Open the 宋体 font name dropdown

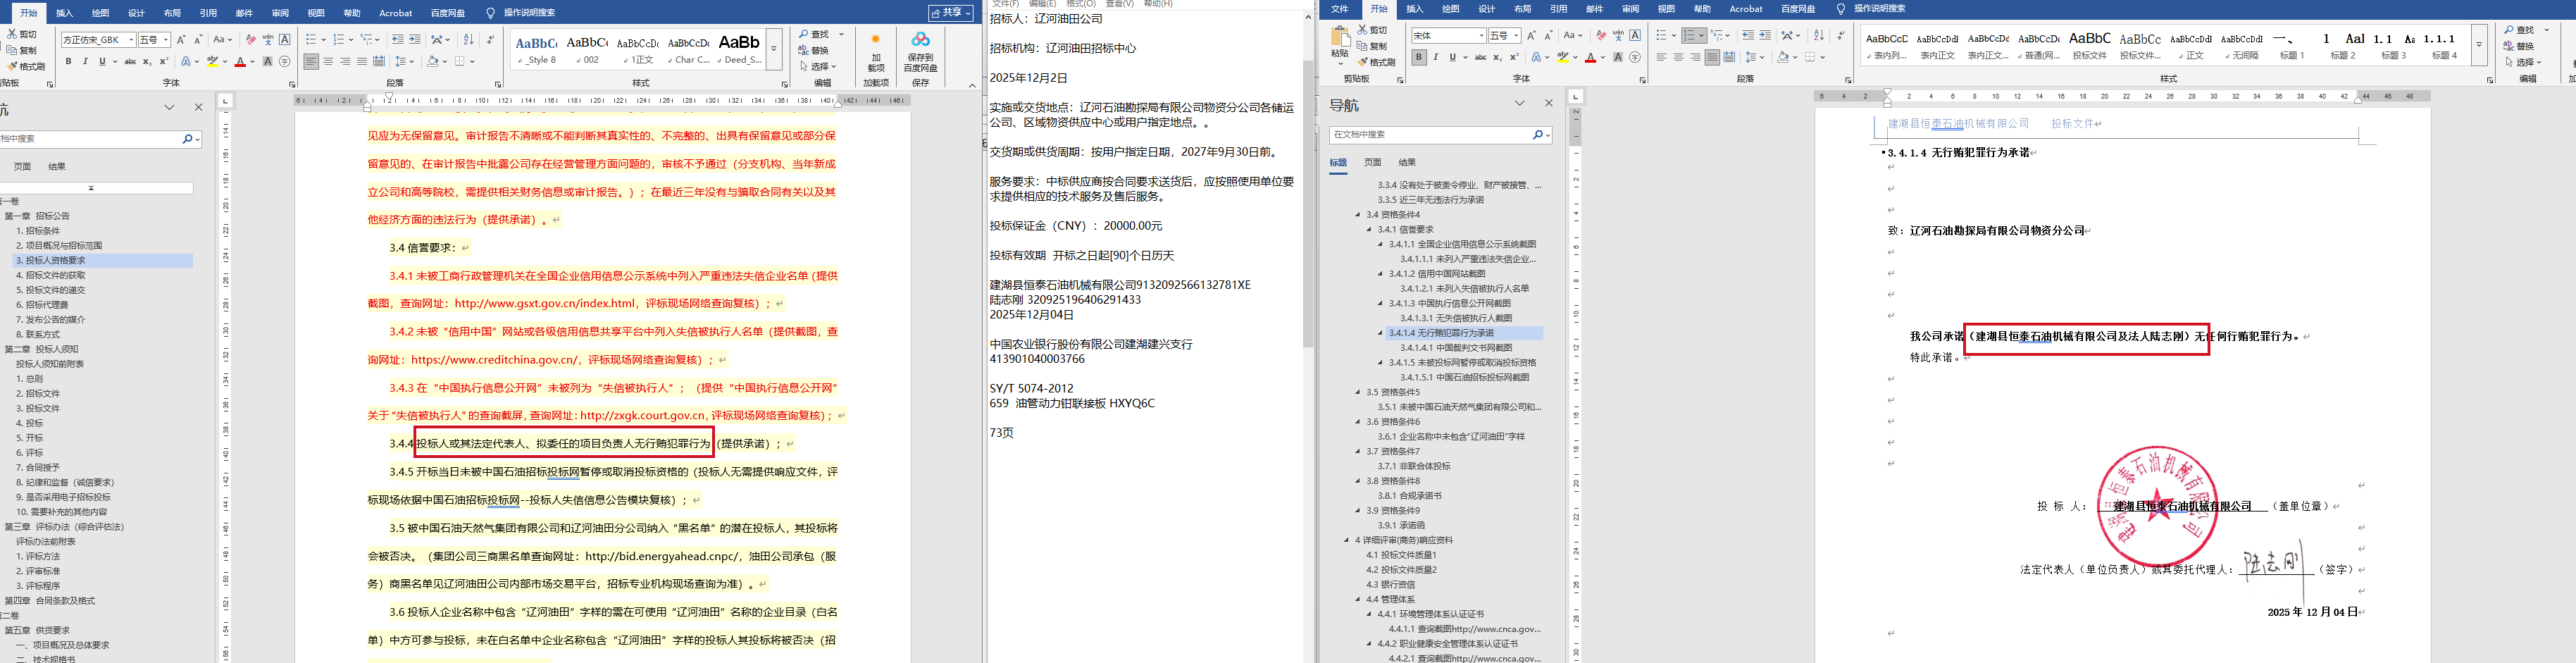pyautogui.click(x=1481, y=36)
